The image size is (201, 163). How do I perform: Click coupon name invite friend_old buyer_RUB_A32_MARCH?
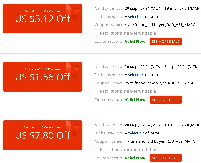pyautogui.click(x=161, y=141)
